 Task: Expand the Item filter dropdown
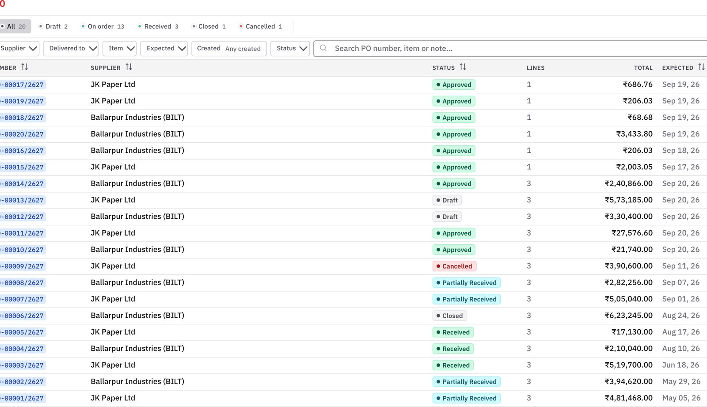[120, 48]
